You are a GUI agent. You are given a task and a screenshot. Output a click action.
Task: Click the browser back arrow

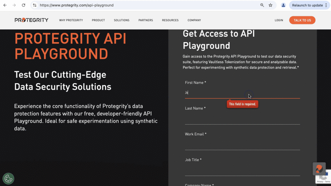coord(5,5)
